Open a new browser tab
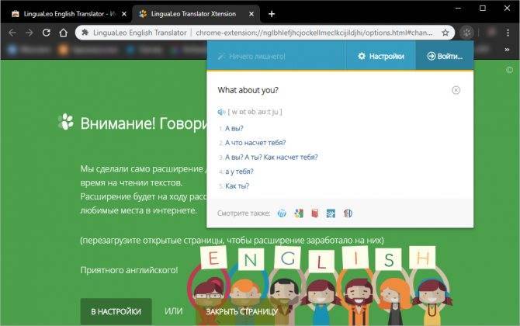Image resolution: width=520 pixels, height=326 pixels. 272,14
